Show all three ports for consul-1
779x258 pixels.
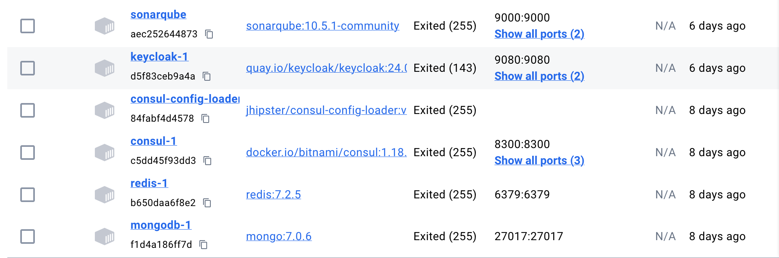(539, 161)
